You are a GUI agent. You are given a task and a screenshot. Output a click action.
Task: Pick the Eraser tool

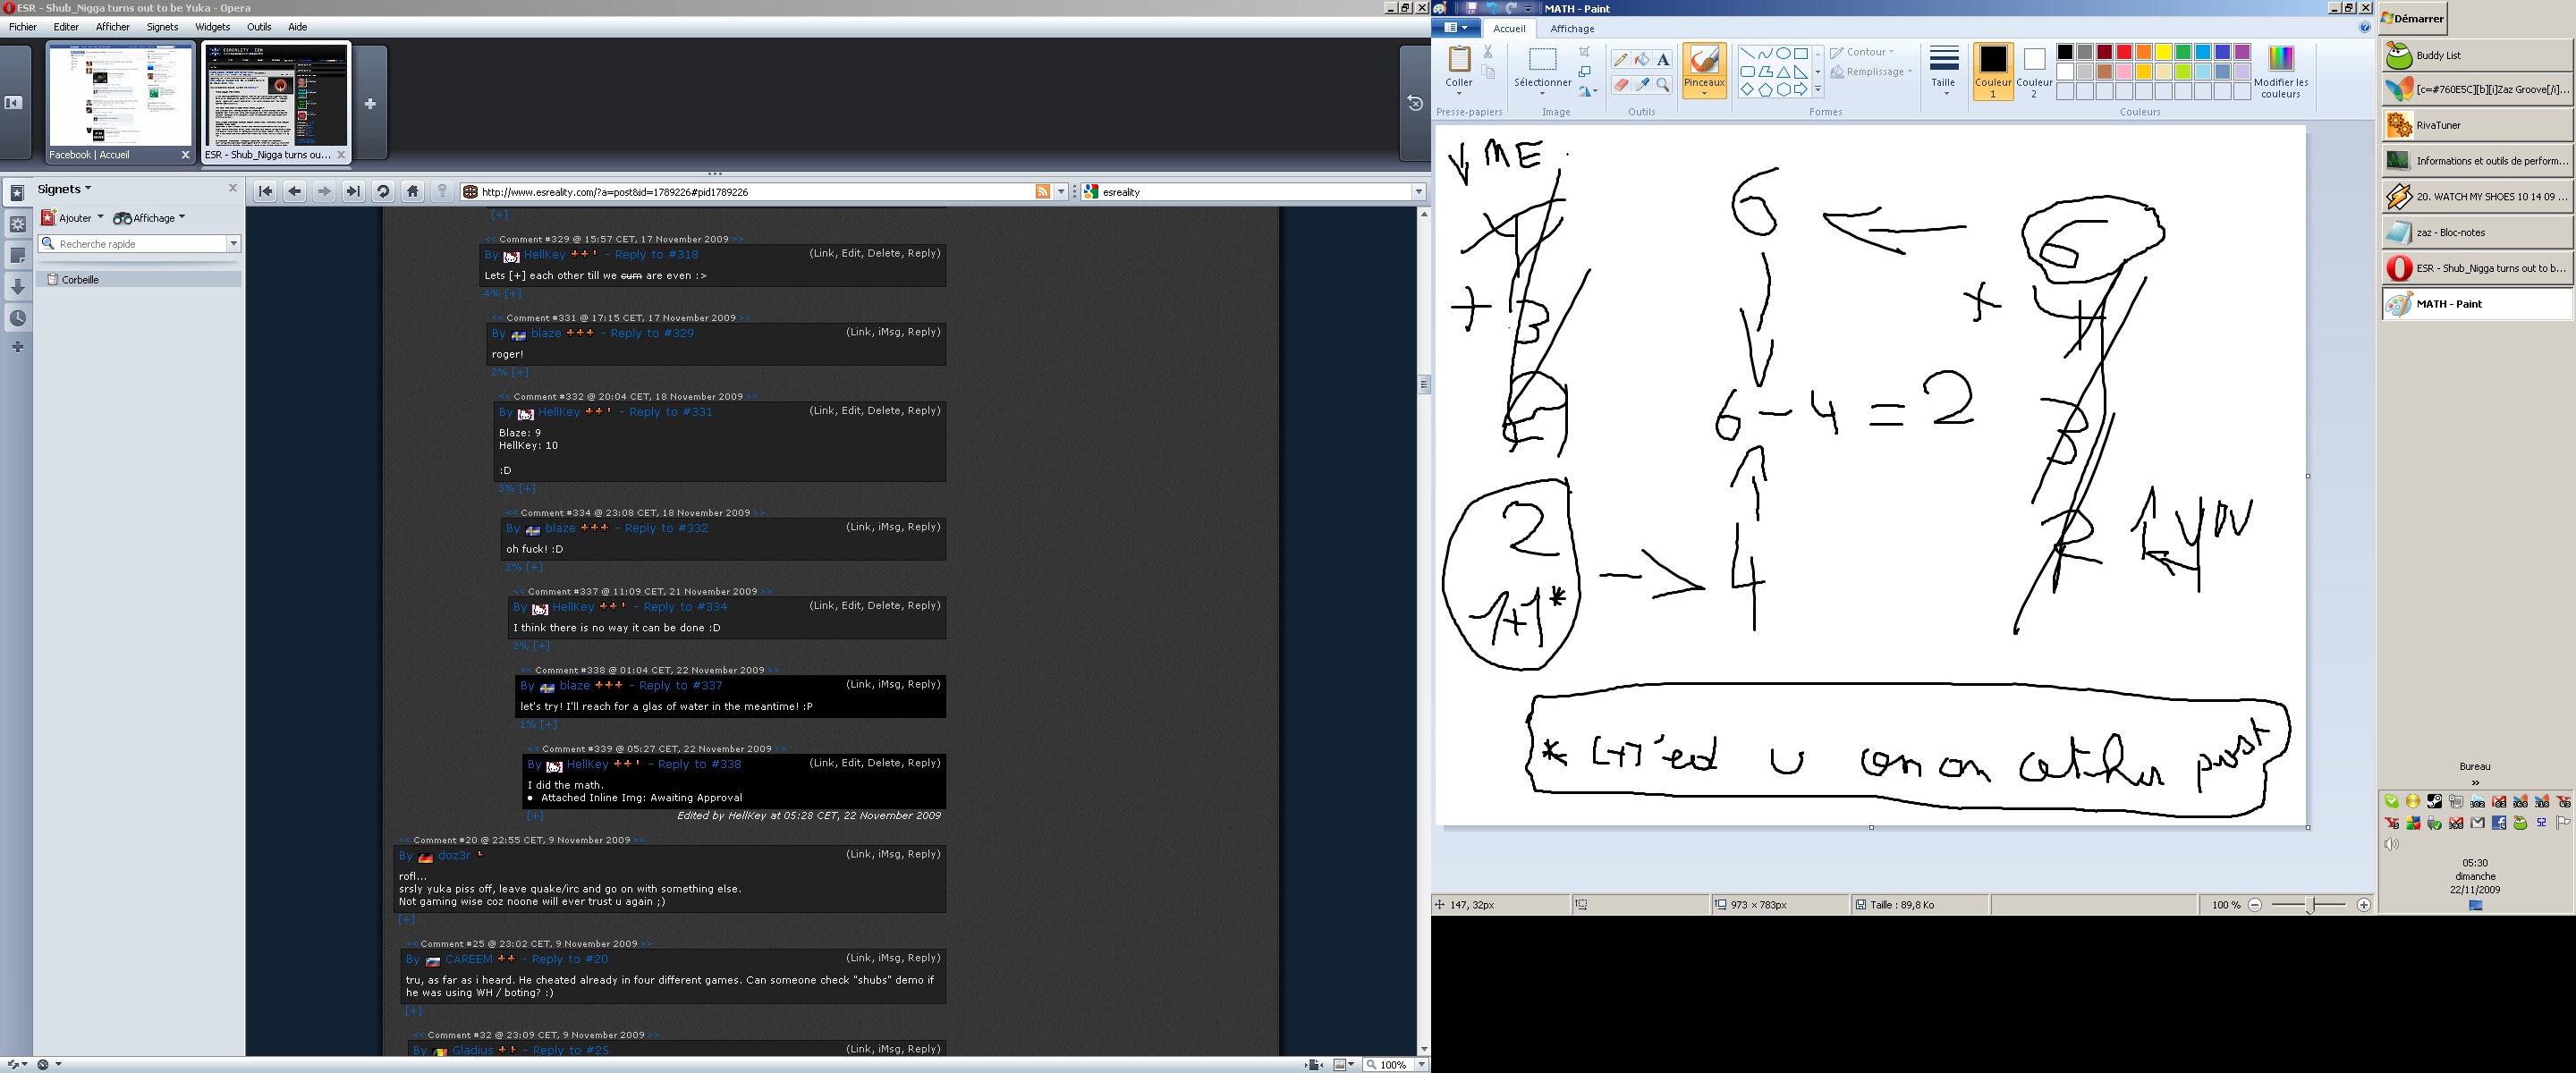point(1620,85)
